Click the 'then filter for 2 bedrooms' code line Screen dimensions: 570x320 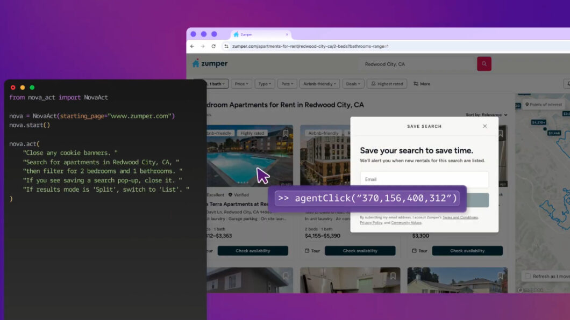point(103,171)
